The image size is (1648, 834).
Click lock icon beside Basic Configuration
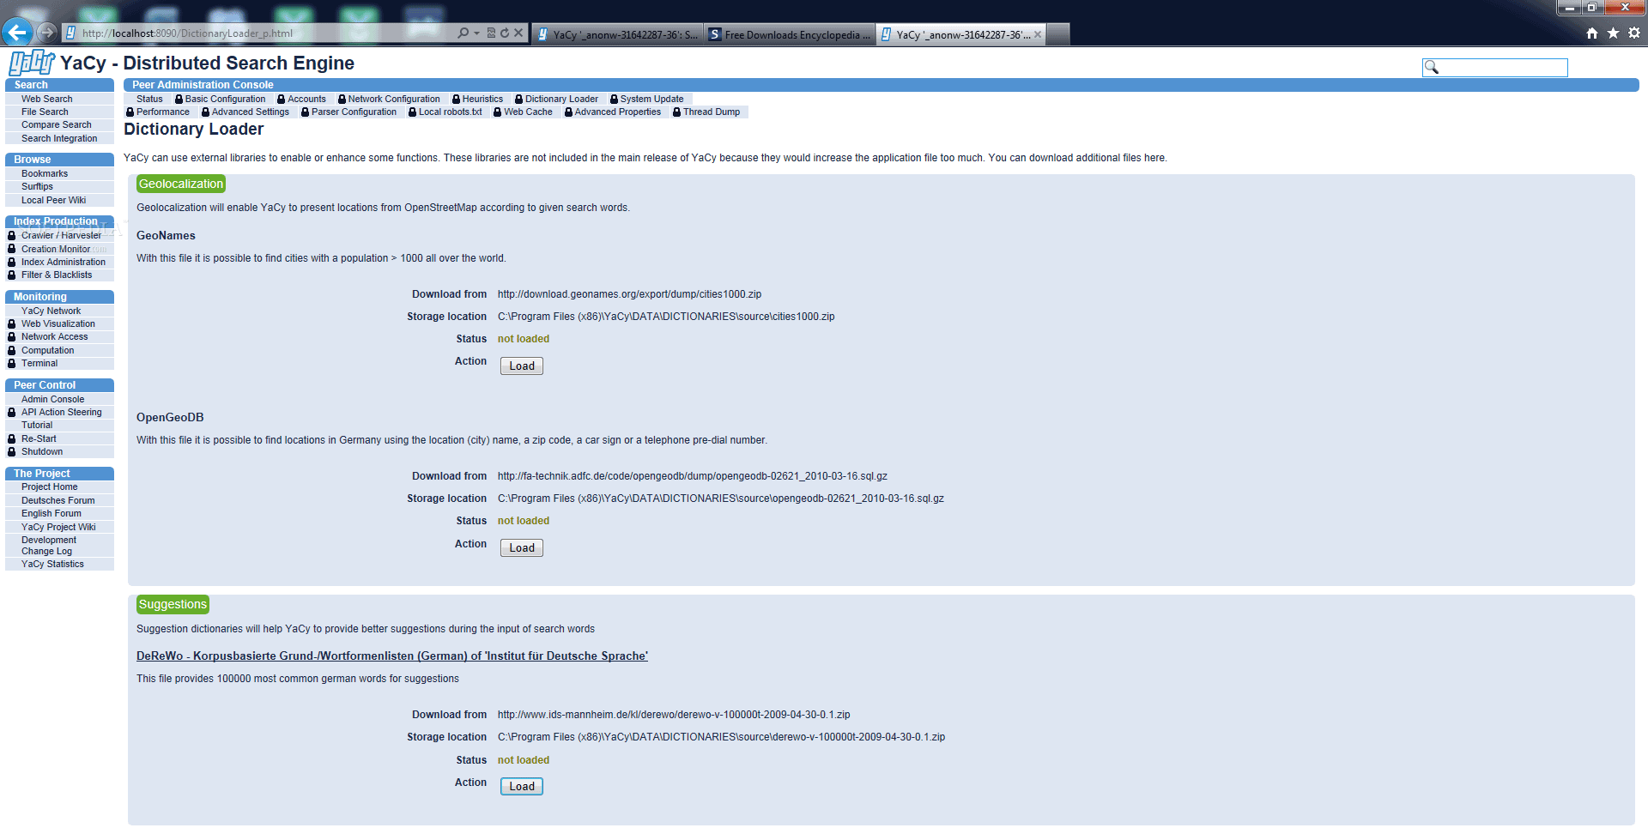tap(179, 99)
